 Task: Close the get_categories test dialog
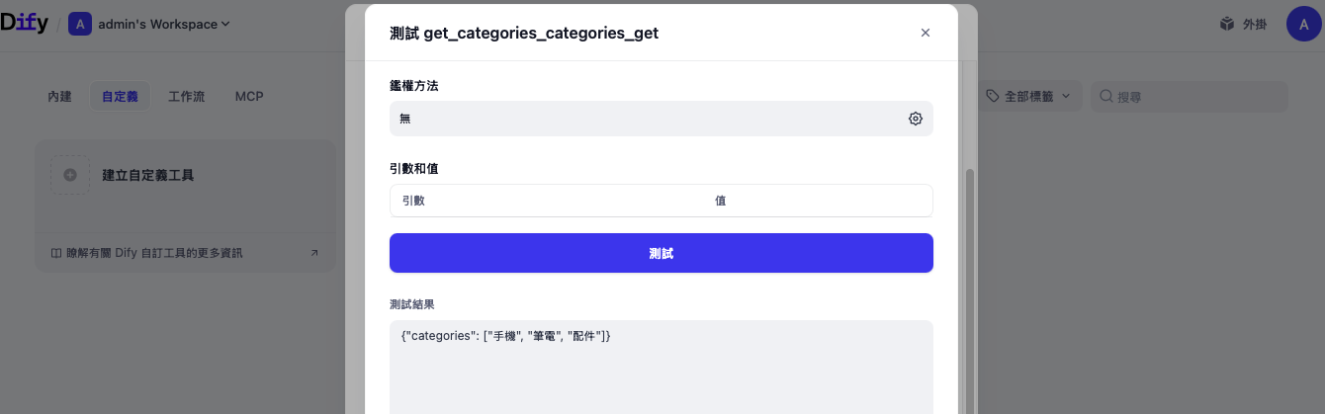coord(926,33)
